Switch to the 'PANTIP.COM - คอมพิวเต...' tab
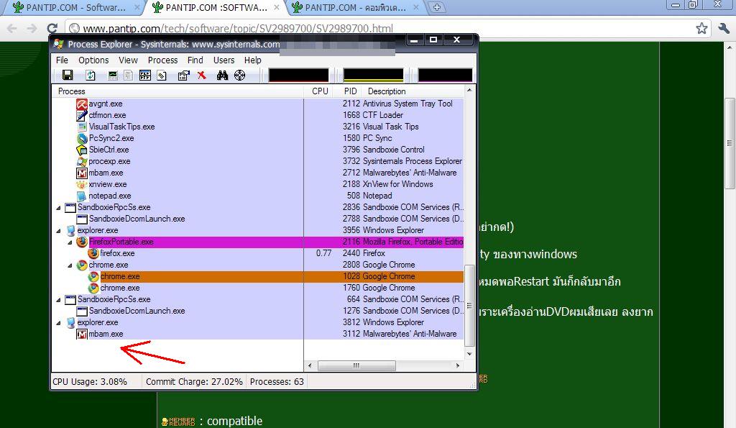The width and height of the screenshot is (736, 428). 355,7
